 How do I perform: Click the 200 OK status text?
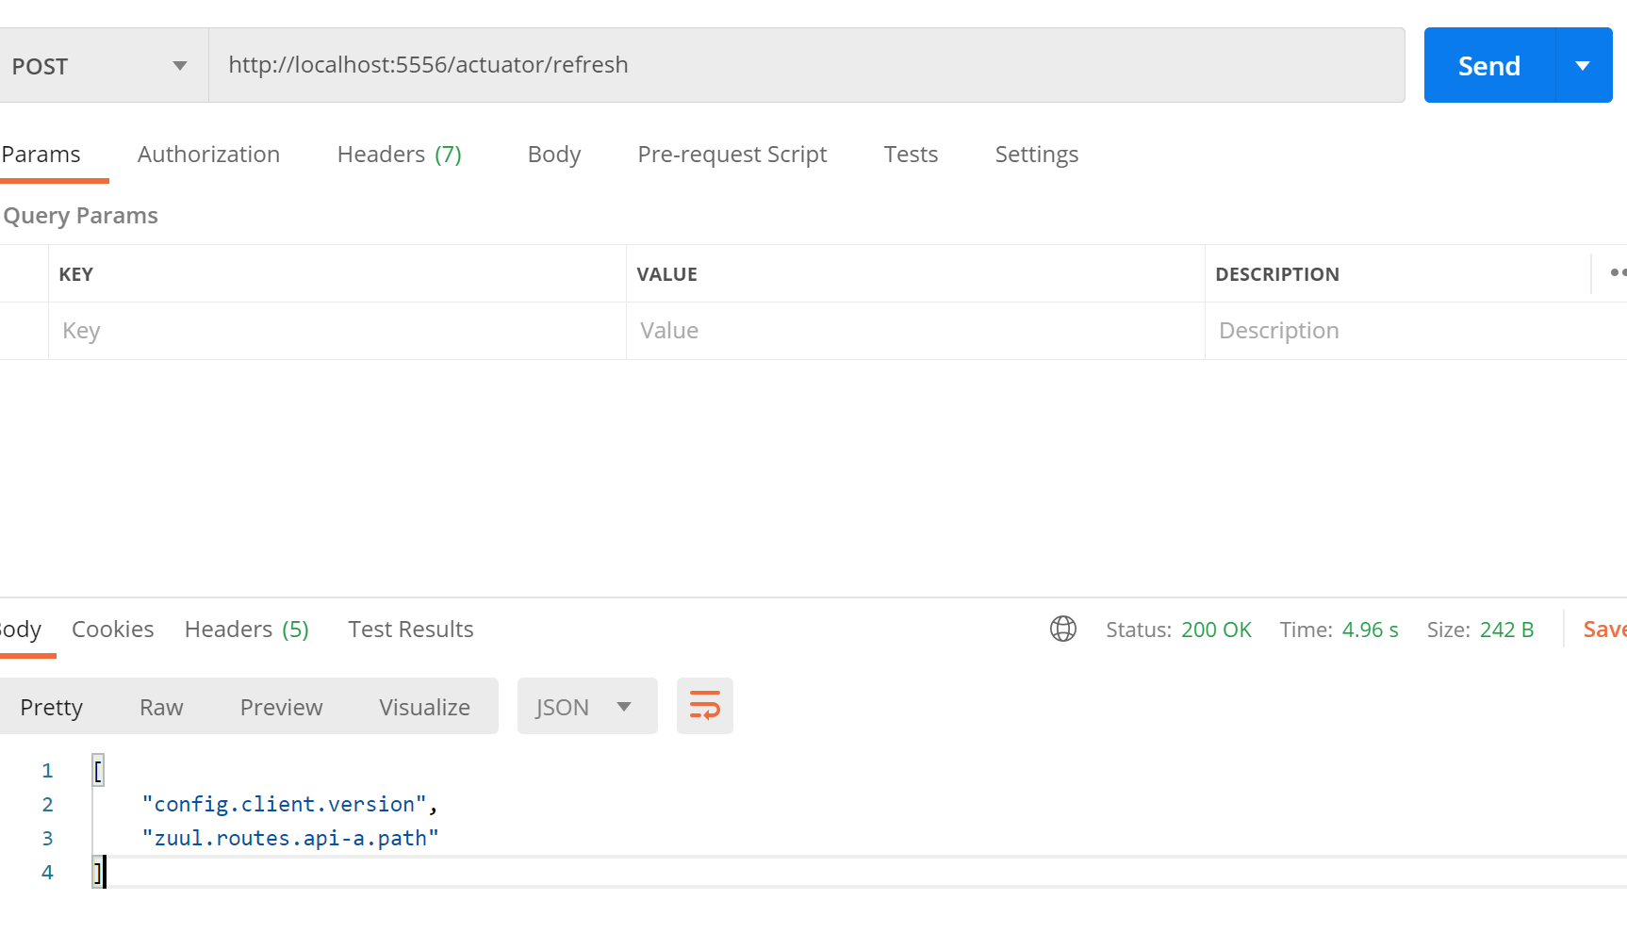[x=1216, y=630]
